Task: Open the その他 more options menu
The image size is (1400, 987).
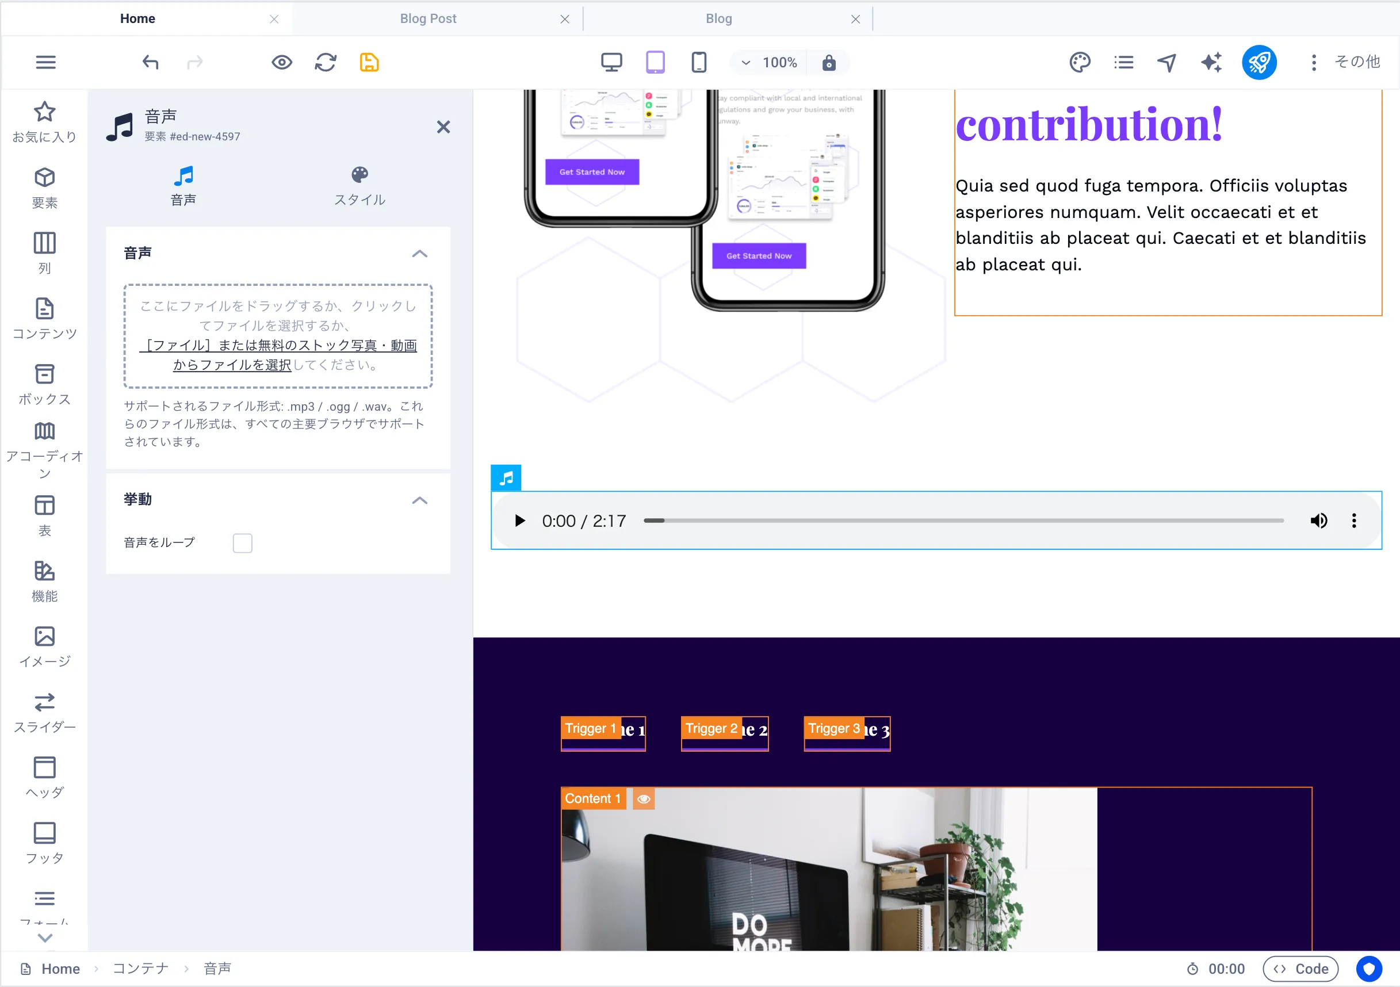Action: tap(1347, 62)
